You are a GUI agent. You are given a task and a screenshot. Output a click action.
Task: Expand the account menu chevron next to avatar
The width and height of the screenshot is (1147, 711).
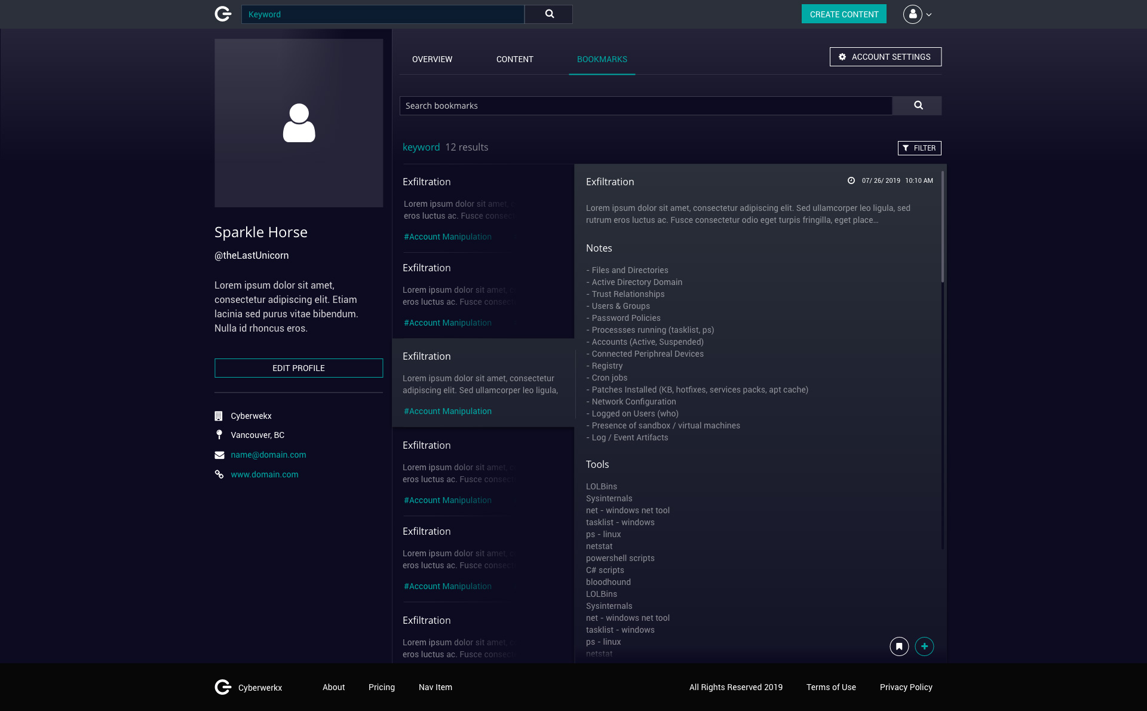click(x=928, y=14)
